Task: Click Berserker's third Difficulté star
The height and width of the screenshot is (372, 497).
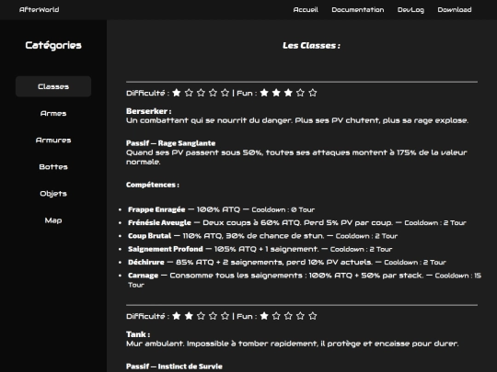Action: pos(201,93)
